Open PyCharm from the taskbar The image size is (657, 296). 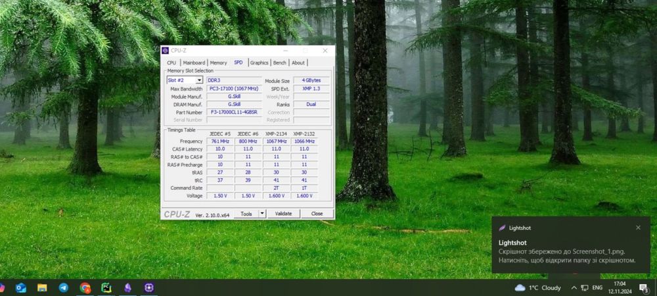(106, 287)
